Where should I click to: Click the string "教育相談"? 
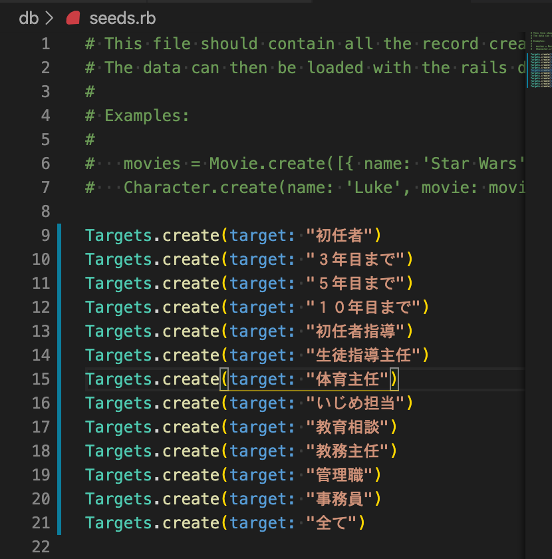(x=347, y=427)
